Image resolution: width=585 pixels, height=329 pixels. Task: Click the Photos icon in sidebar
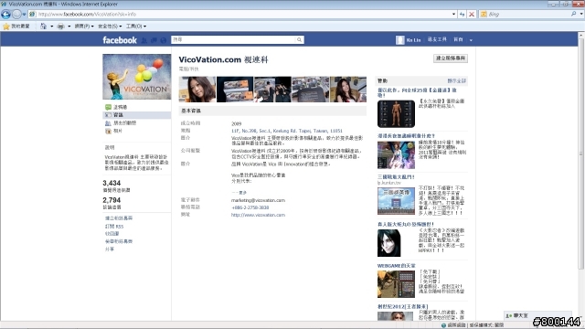pyautogui.click(x=108, y=131)
